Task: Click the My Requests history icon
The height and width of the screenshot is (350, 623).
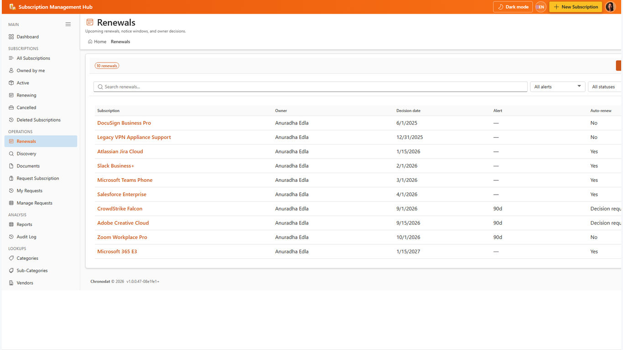Action: [x=11, y=190]
